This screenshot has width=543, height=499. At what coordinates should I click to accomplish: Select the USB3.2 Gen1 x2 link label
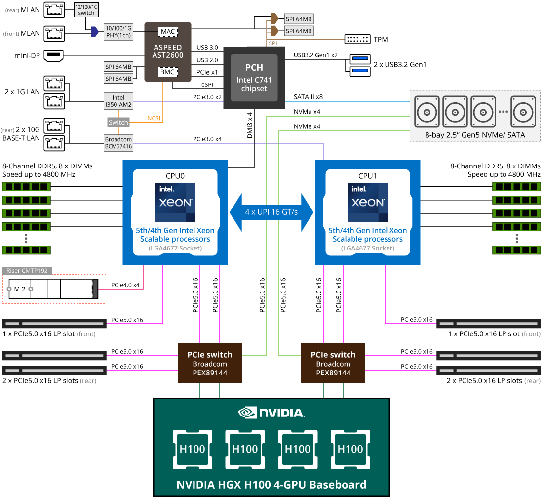coord(315,55)
